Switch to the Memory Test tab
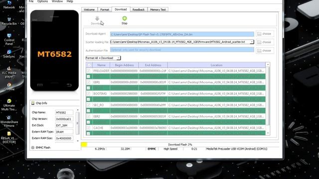319x179 pixels. coord(158,9)
